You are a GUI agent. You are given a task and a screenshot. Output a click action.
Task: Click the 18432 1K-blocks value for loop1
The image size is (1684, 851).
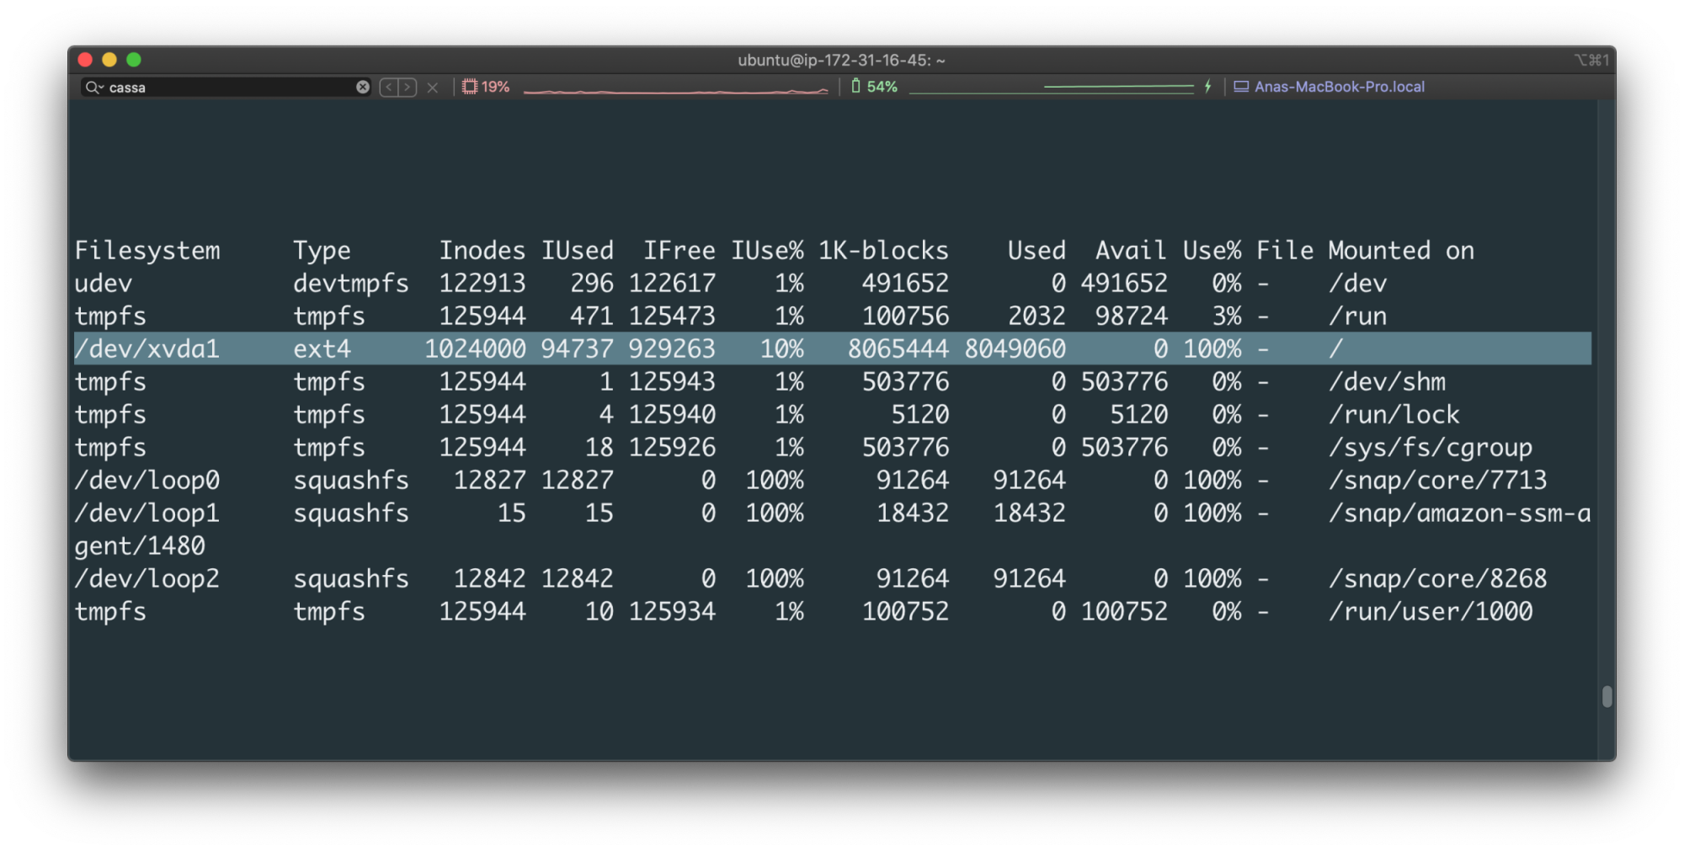coord(913,513)
